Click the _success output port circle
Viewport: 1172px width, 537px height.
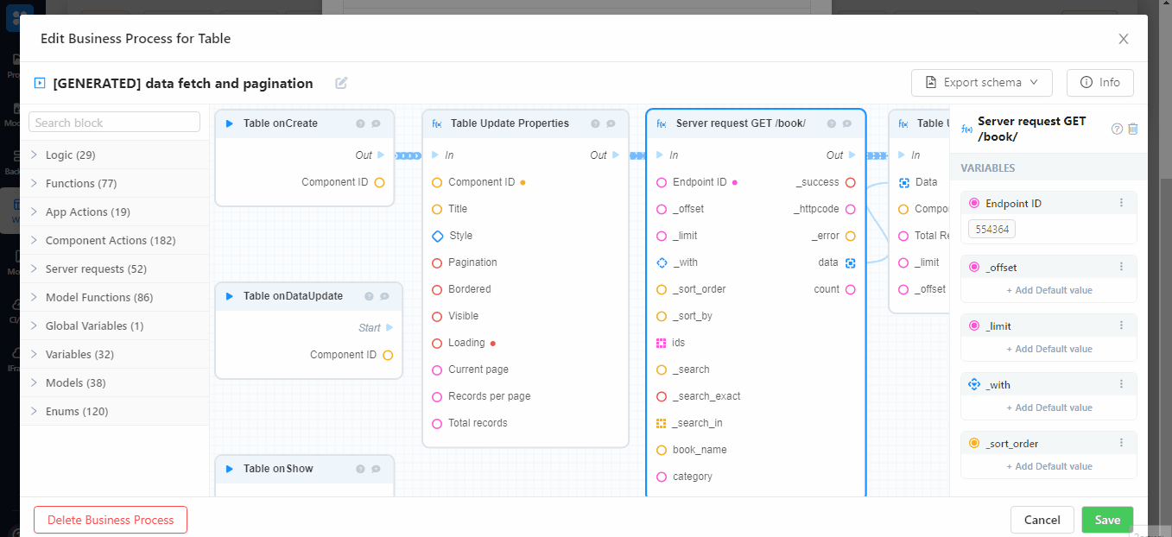(x=850, y=182)
